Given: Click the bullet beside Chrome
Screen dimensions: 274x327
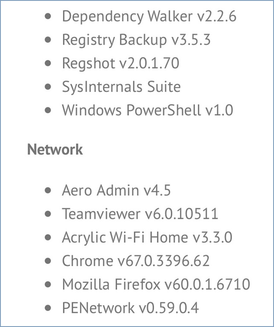Looking at the screenshot, I should pos(48,261).
